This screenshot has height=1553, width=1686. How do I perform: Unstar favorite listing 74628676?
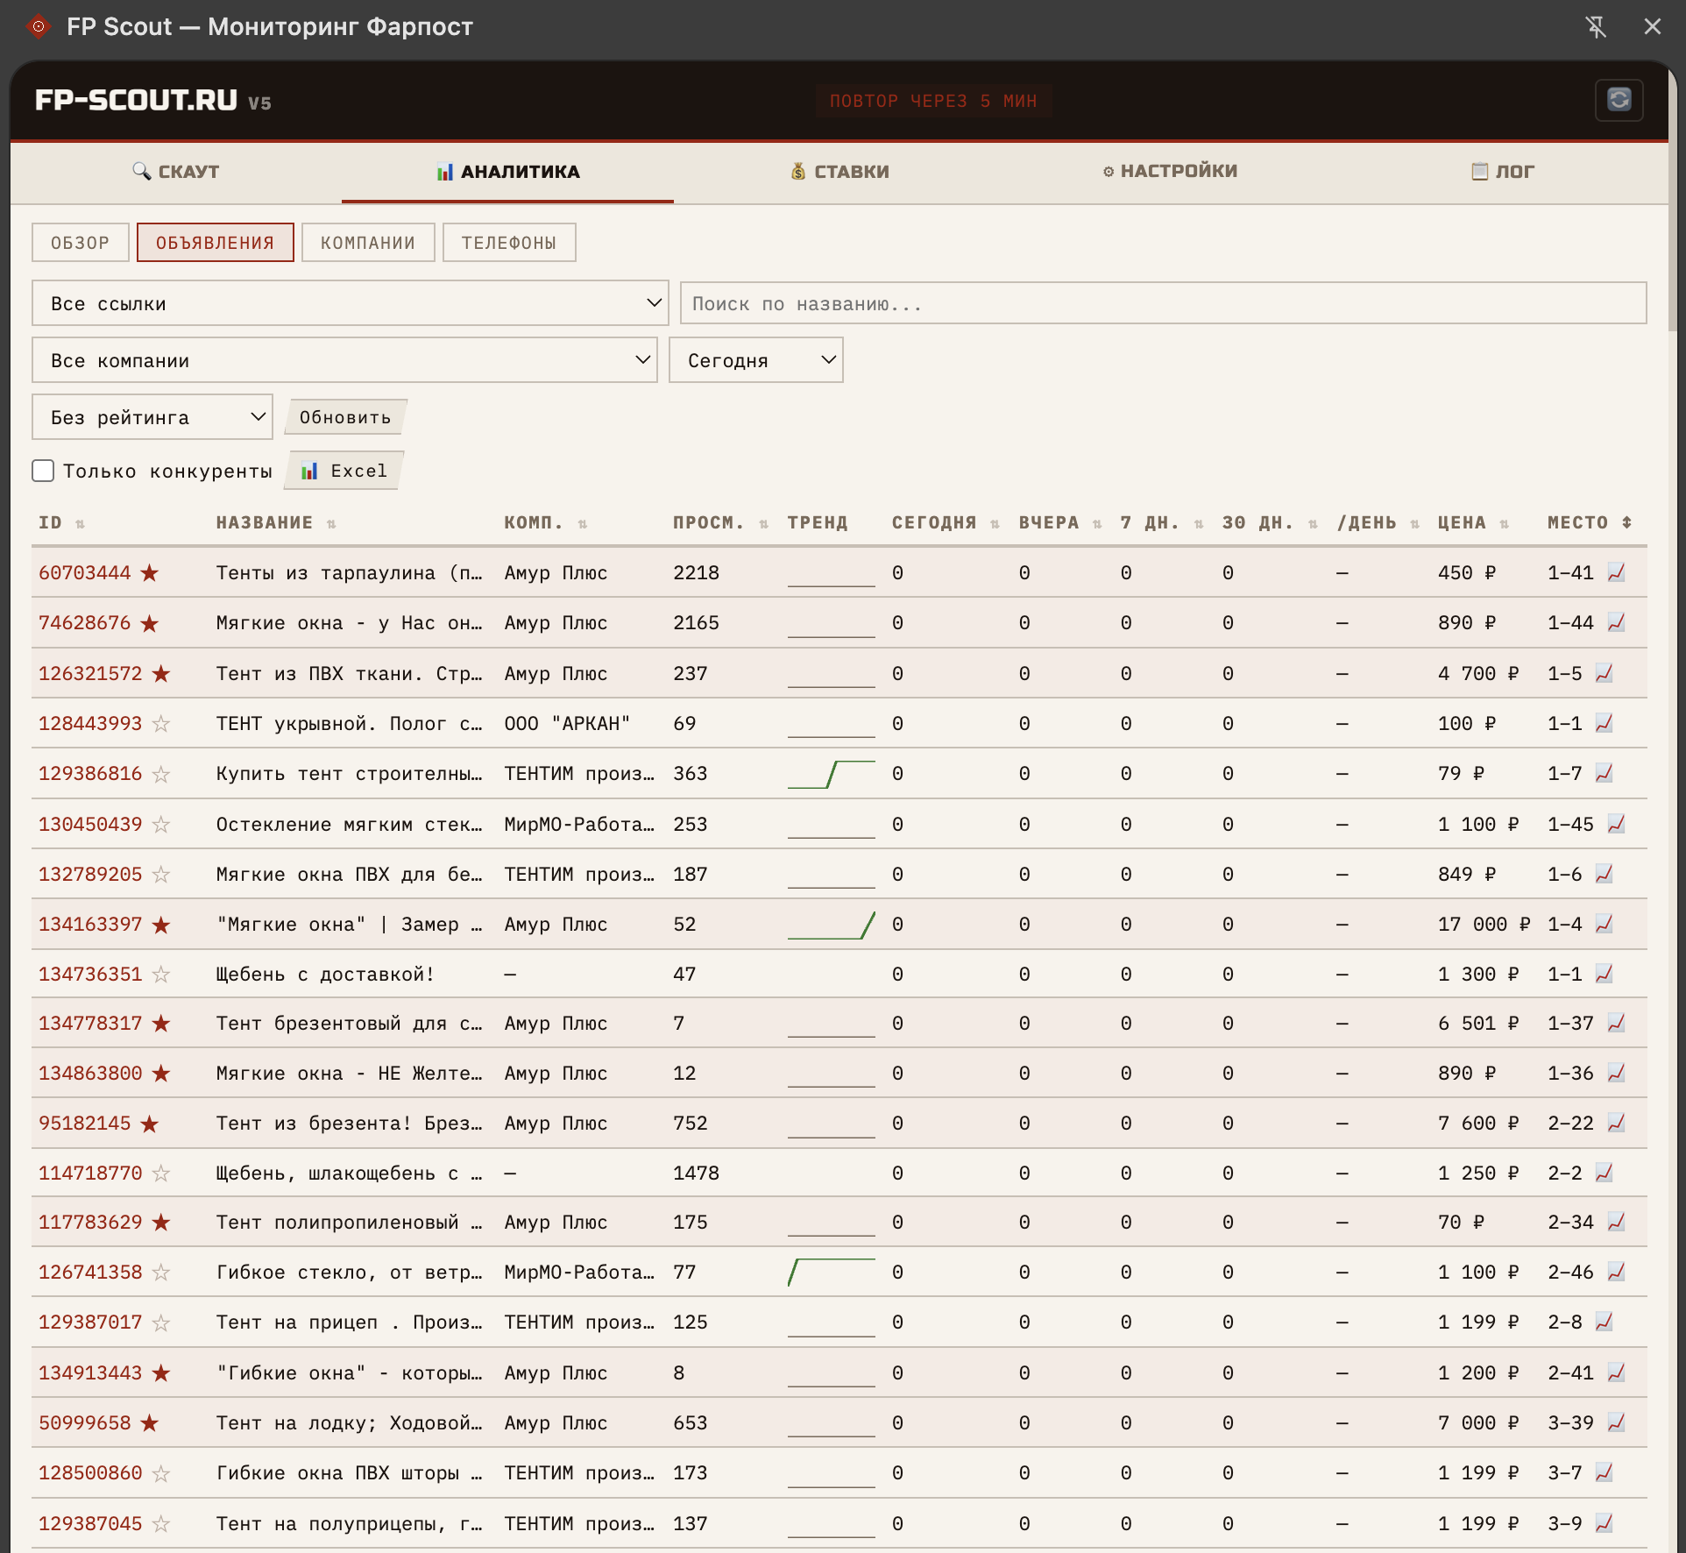coord(150,623)
